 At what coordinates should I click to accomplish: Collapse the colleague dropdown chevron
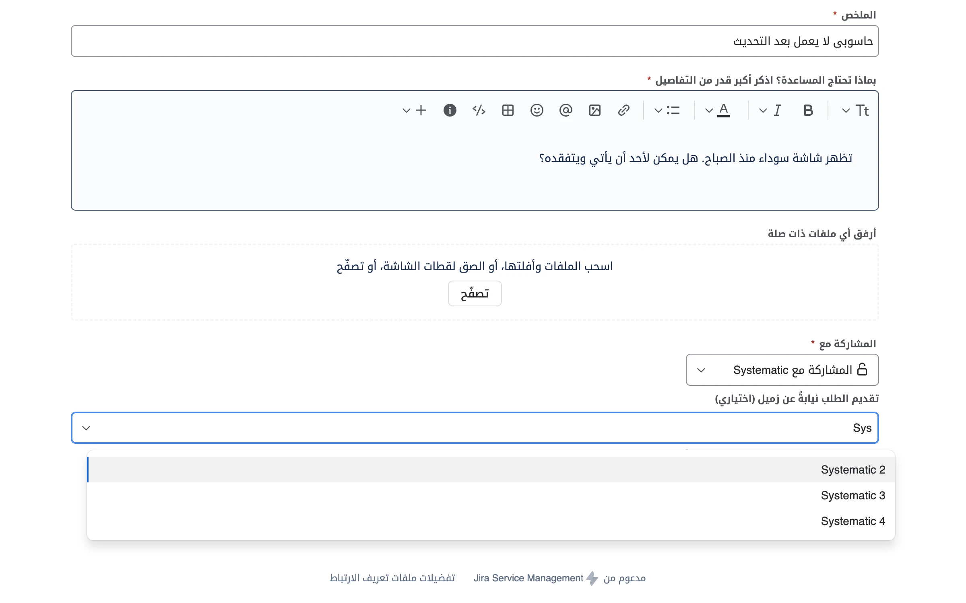86,428
